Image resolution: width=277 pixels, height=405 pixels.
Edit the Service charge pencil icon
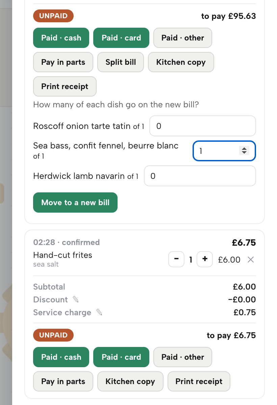[99, 312]
